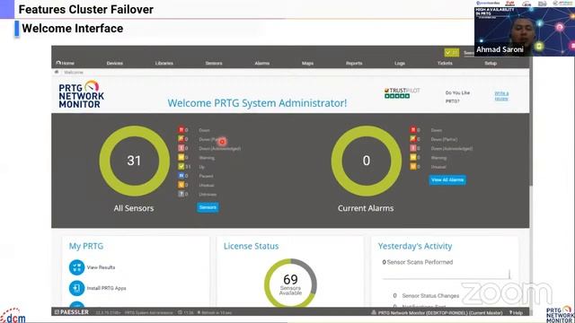Viewport: 575px width, 323px height.
Task: Click the 69 Sensors Available gauge
Action: 290,284
